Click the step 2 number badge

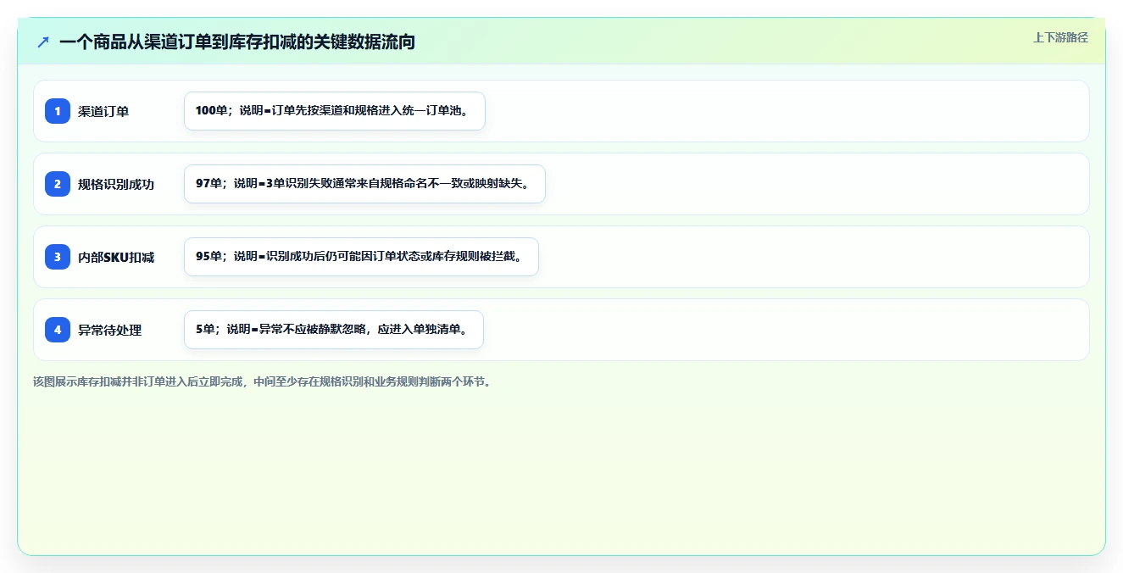(x=58, y=184)
